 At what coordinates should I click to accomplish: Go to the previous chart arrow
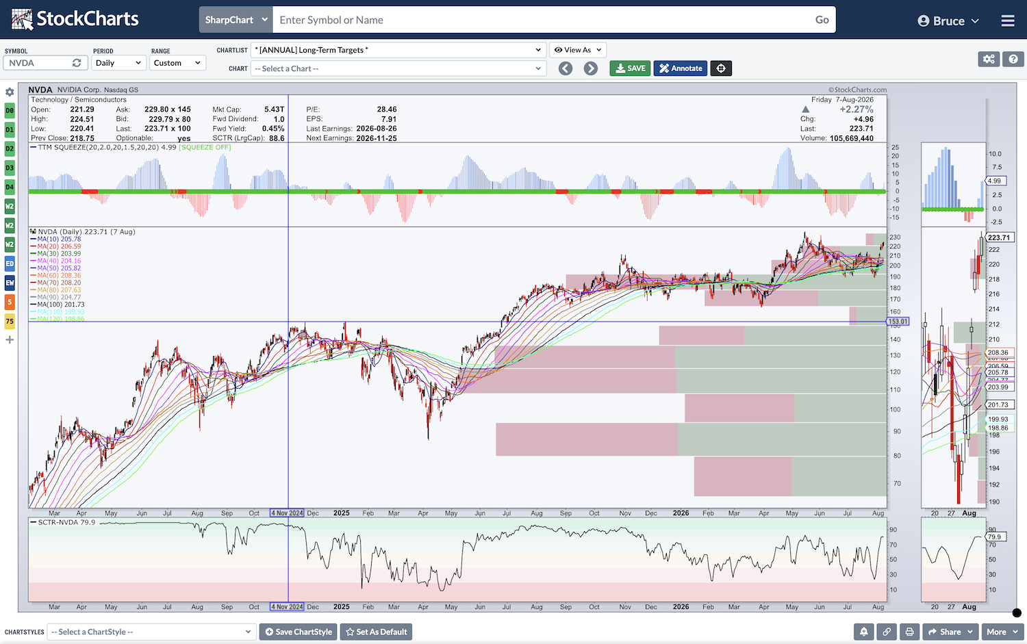(566, 68)
